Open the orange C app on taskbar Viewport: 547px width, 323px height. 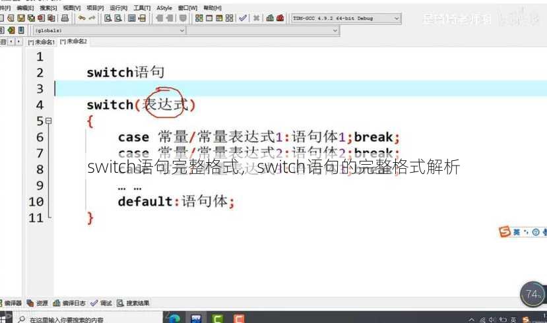click(239, 318)
